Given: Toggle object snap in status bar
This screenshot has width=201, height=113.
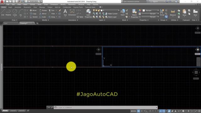Looking at the screenshot, I should click(164, 111).
